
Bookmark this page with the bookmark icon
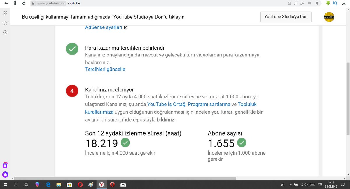tap(317, 3)
